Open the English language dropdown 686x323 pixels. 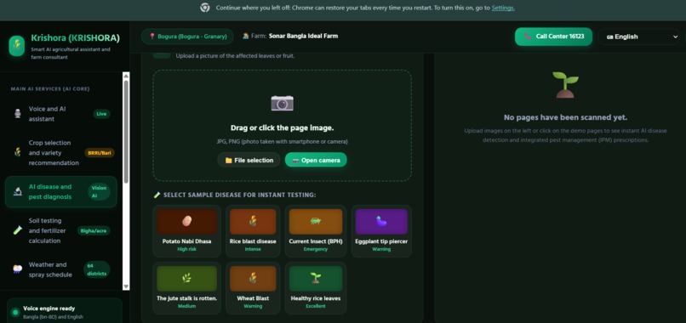(638, 37)
